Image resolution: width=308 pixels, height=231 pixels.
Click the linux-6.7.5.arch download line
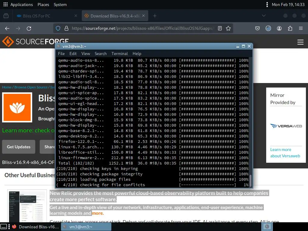153,147
